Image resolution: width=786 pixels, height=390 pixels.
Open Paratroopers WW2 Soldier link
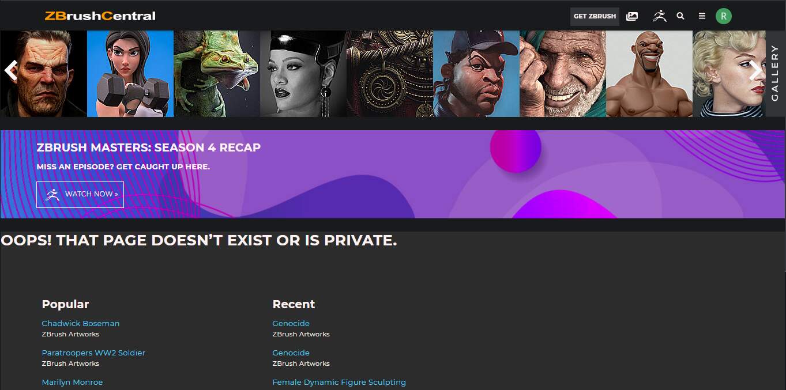point(93,353)
